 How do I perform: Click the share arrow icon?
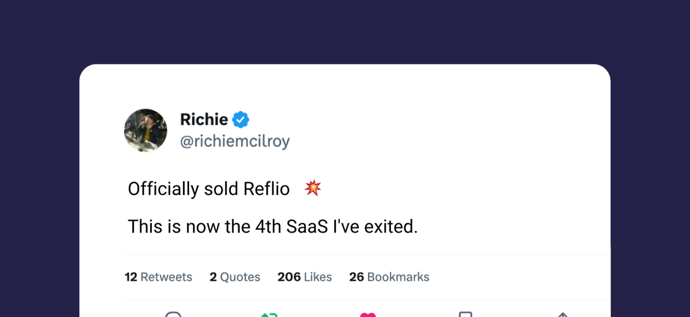tap(563, 315)
